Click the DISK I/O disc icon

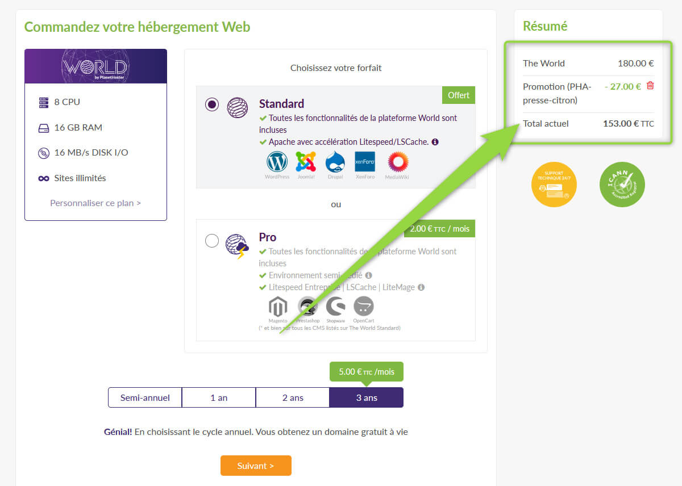click(44, 153)
